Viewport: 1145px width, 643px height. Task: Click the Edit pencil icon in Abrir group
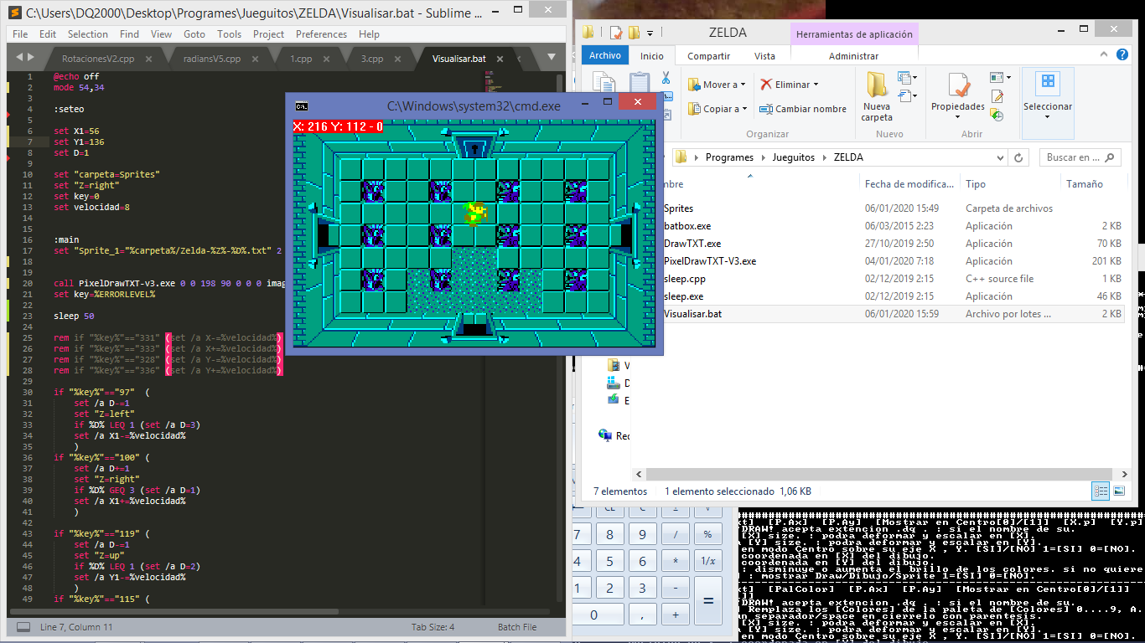[x=997, y=97]
